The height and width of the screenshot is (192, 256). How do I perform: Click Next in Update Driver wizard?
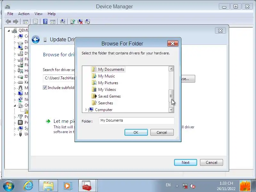(186, 163)
